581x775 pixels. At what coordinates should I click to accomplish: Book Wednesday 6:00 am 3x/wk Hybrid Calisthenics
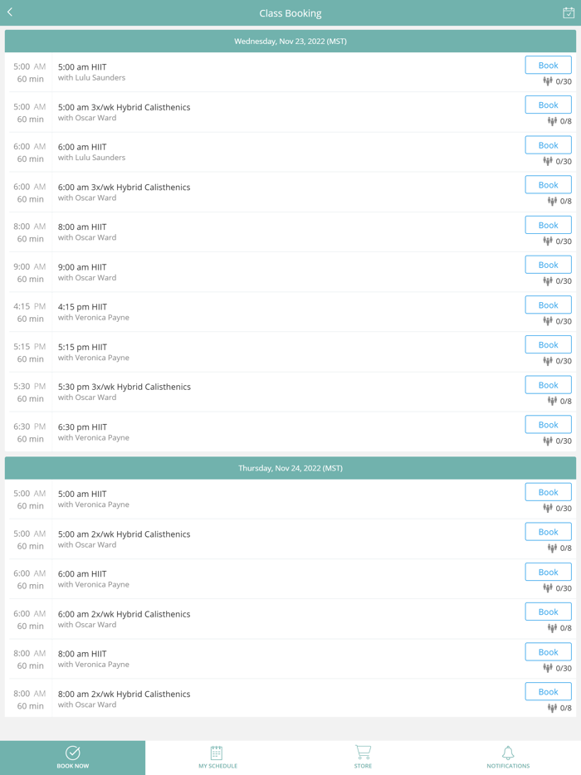548,185
